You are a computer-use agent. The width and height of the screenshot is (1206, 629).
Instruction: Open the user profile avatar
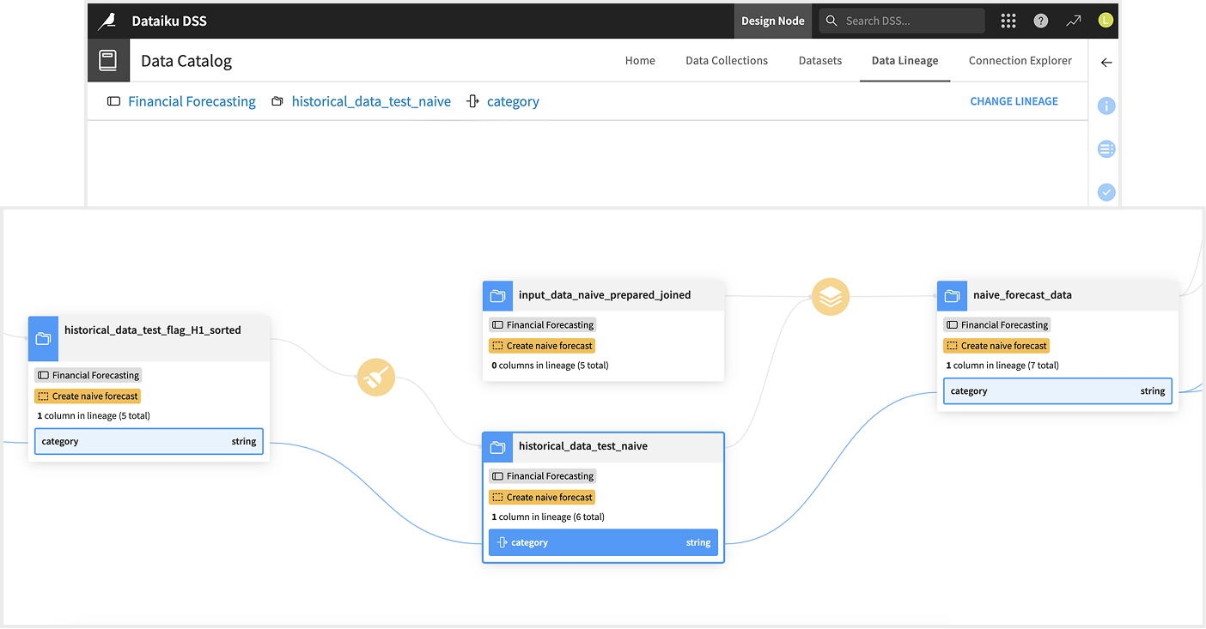click(1105, 20)
